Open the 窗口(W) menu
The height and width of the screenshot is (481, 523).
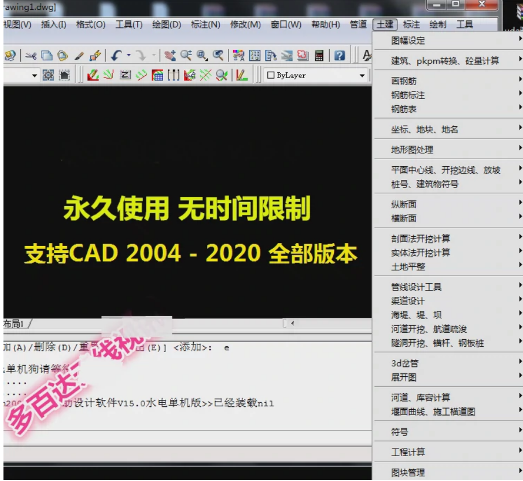pyautogui.click(x=286, y=25)
